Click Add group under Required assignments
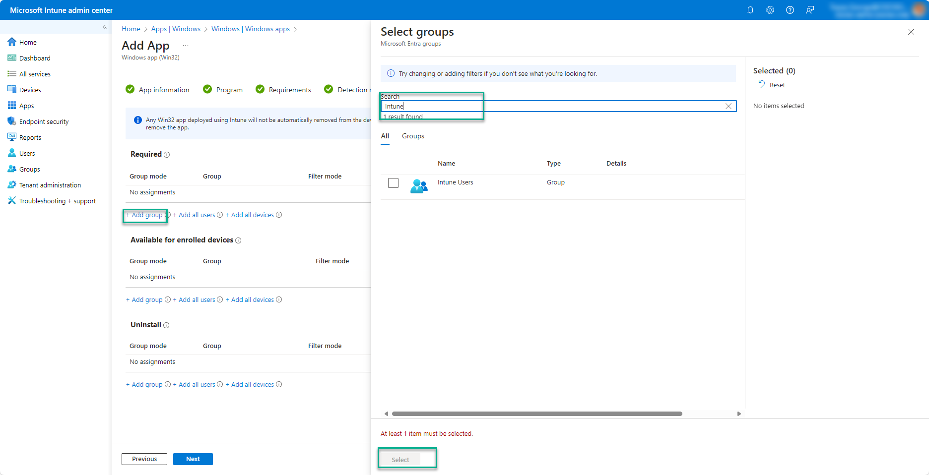This screenshot has height=475, width=929. point(144,215)
